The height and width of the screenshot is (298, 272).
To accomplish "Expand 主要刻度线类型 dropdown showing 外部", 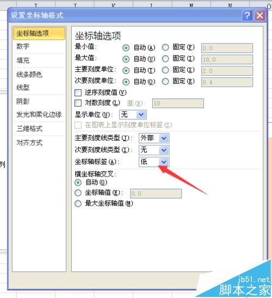I will (154, 138).
